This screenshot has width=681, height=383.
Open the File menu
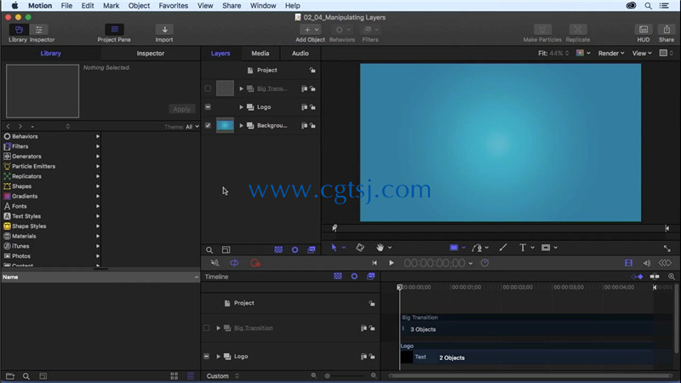(66, 6)
